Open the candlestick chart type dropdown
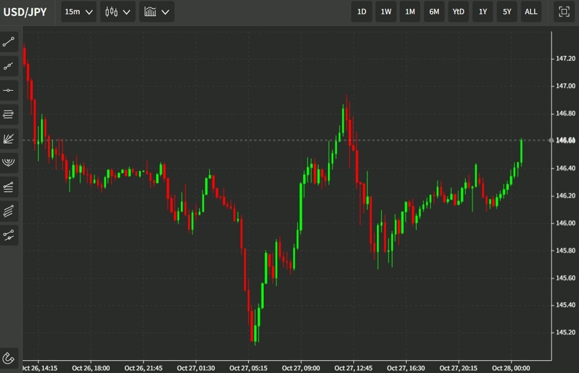Image resolution: width=579 pixels, height=373 pixels. (x=118, y=11)
